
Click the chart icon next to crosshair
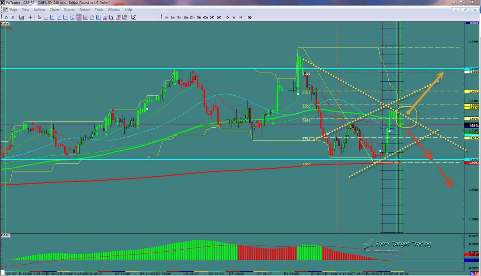coord(21,17)
